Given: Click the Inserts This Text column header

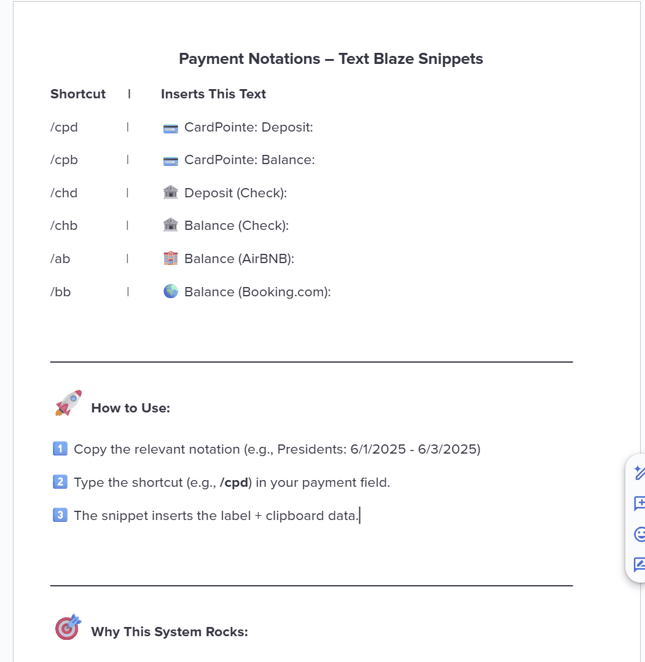Looking at the screenshot, I should click(213, 93).
